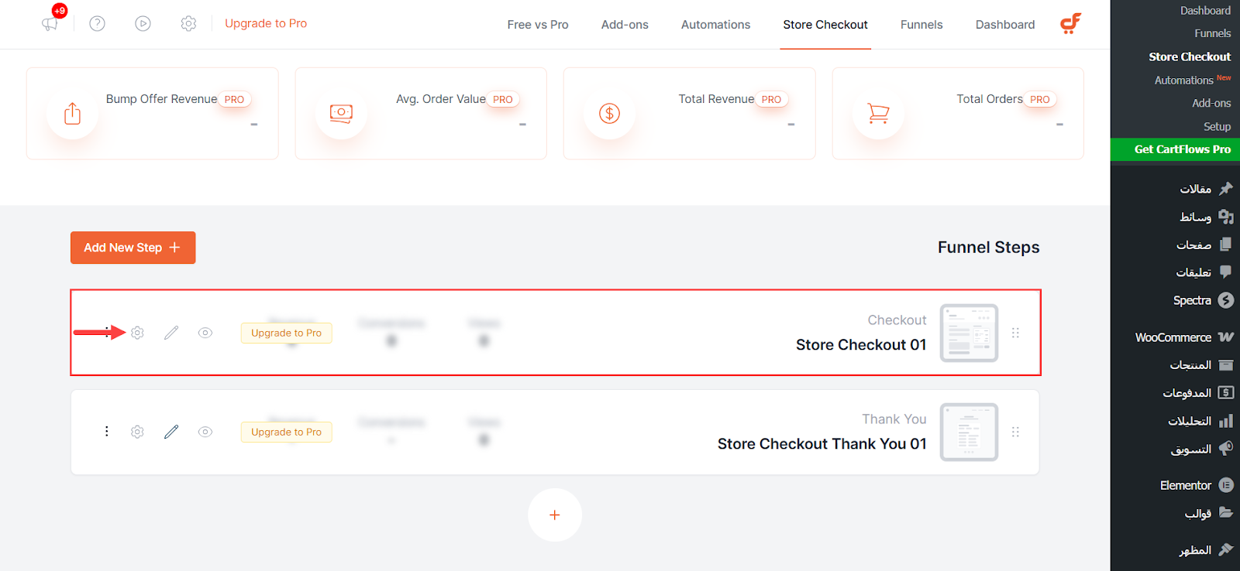Open the announcements megaphone icon with notifications badge
The image size is (1240, 571).
(x=50, y=23)
